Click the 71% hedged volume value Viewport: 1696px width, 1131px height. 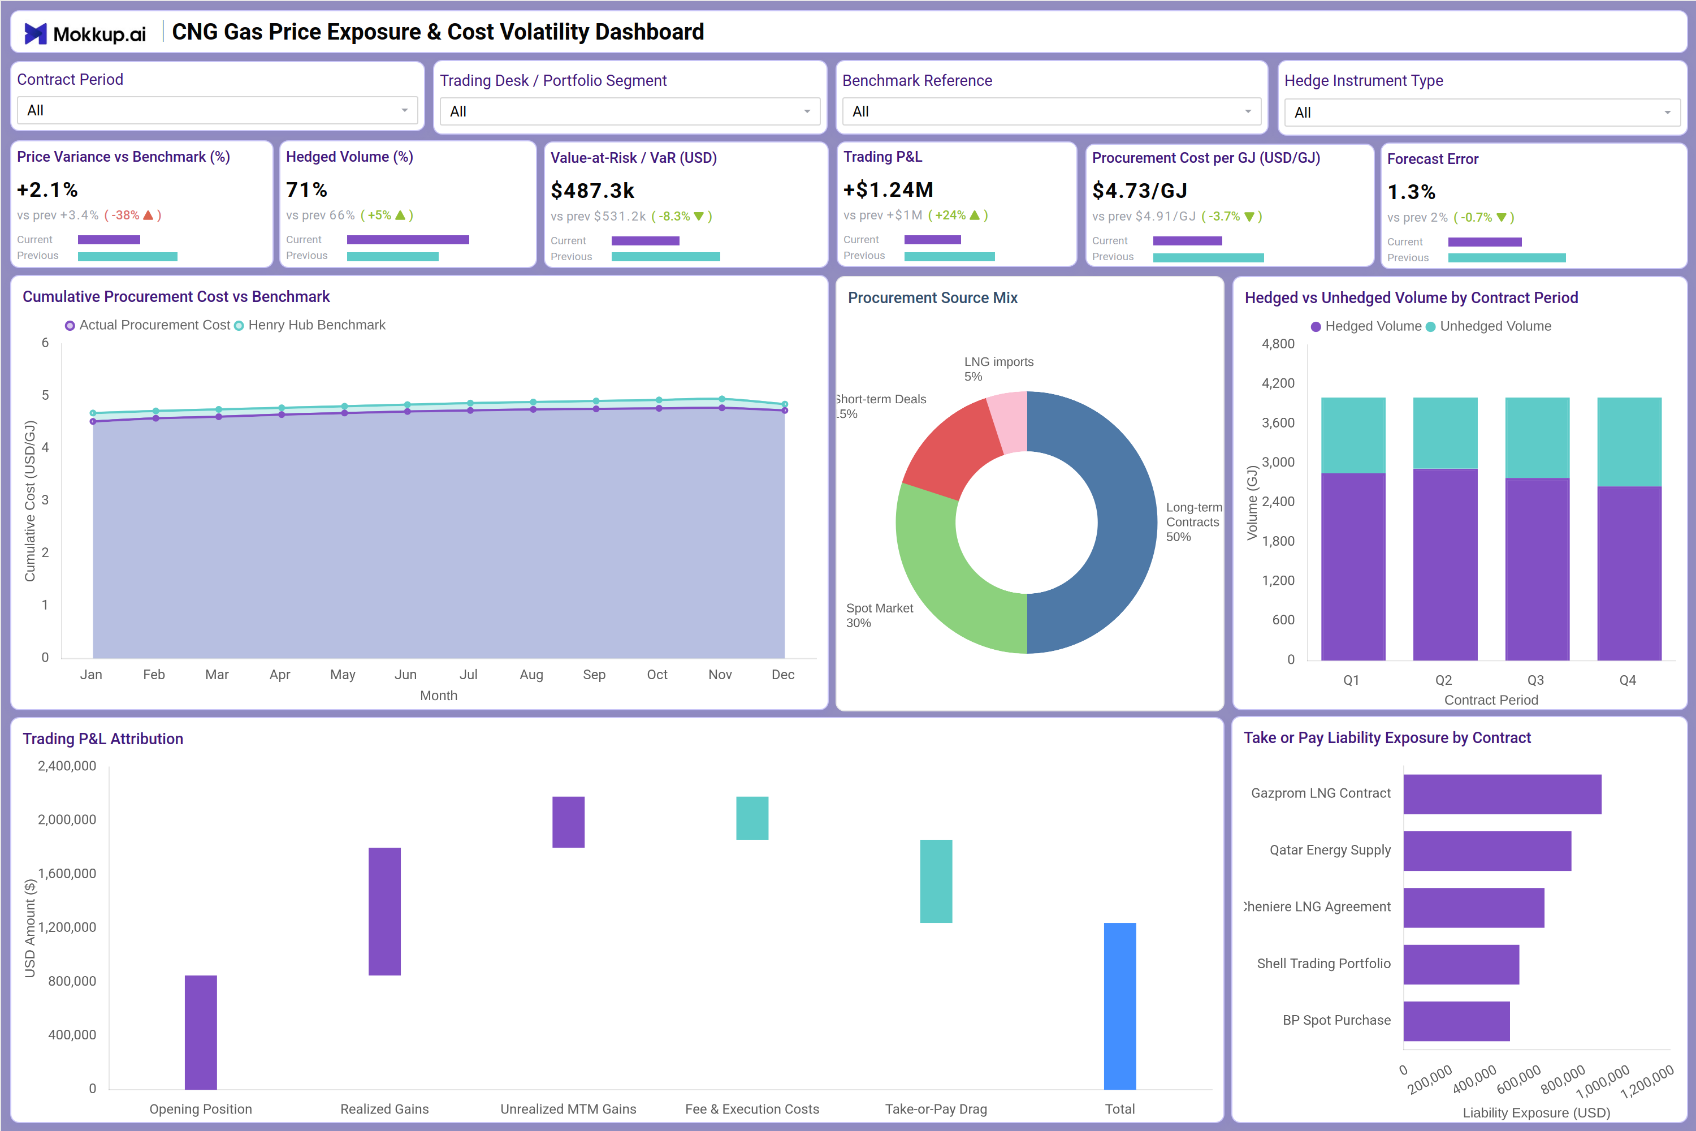click(306, 189)
